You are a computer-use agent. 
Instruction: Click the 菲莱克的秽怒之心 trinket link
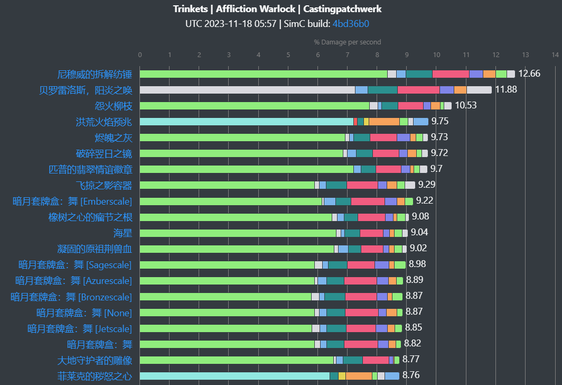[95, 376]
